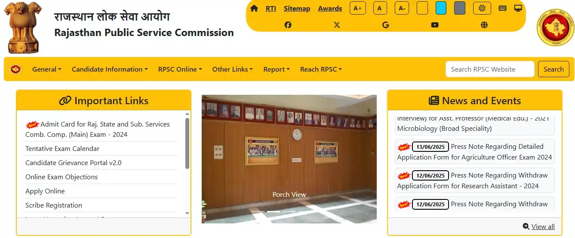Click the 13/06/2025 date badge

click(430, 147)
